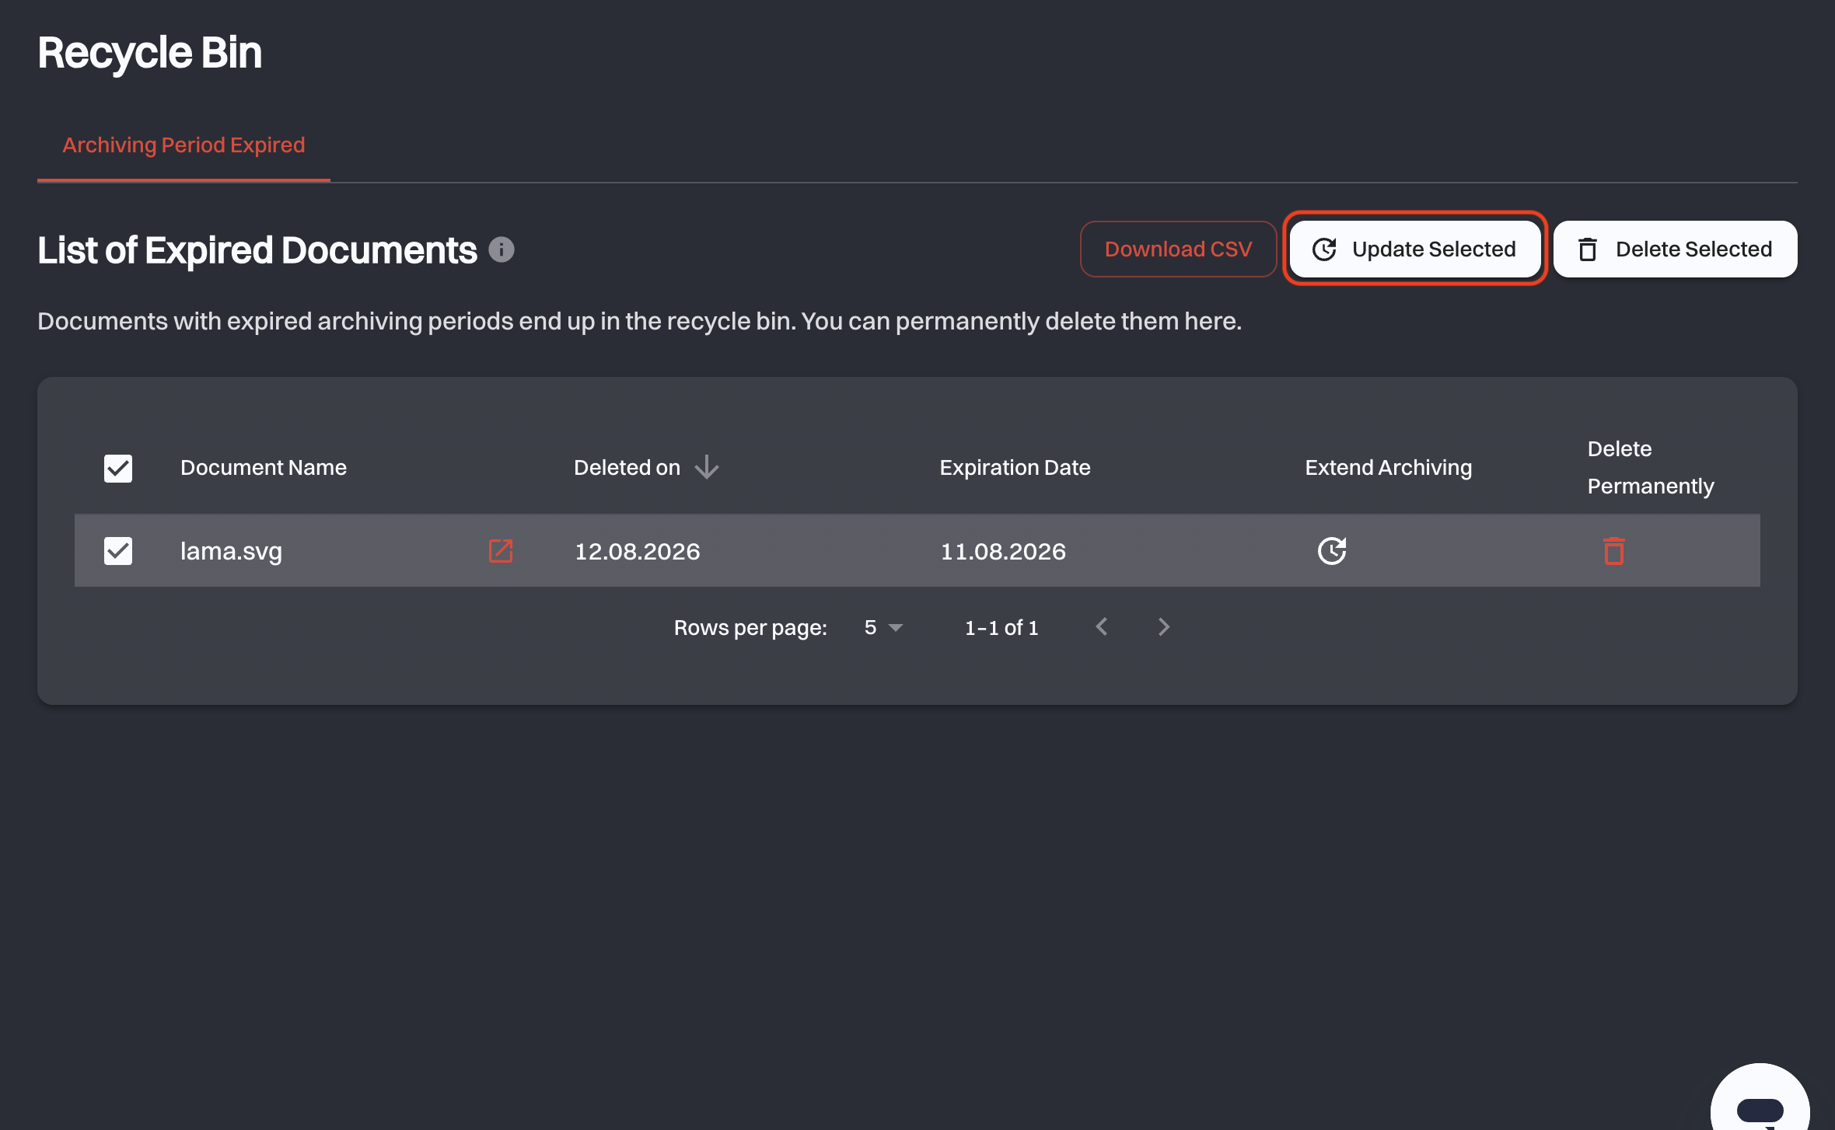Permanently delete lama.svg with trash icon

point(1614,551)
